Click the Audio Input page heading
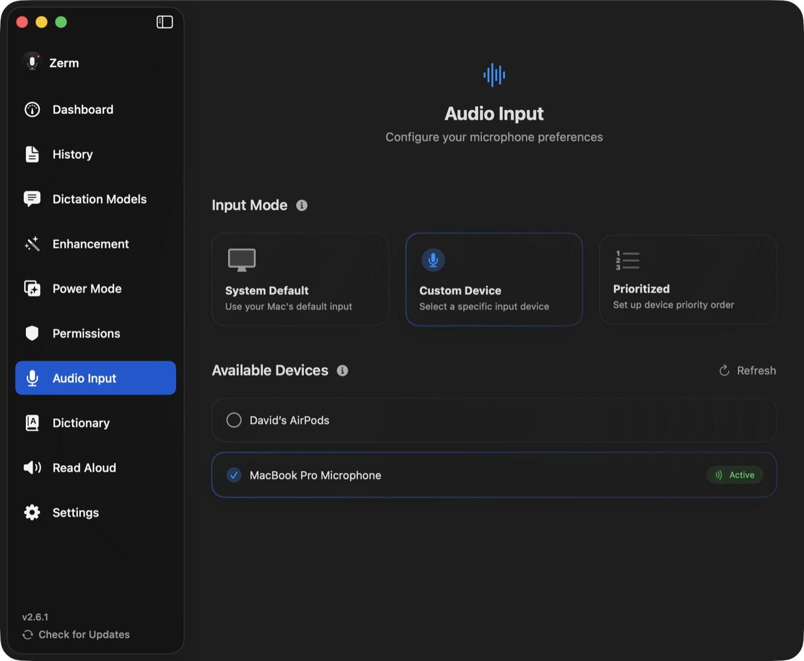Image resolution: width=804 pixels, height=661 pixels. click(494, 114)
